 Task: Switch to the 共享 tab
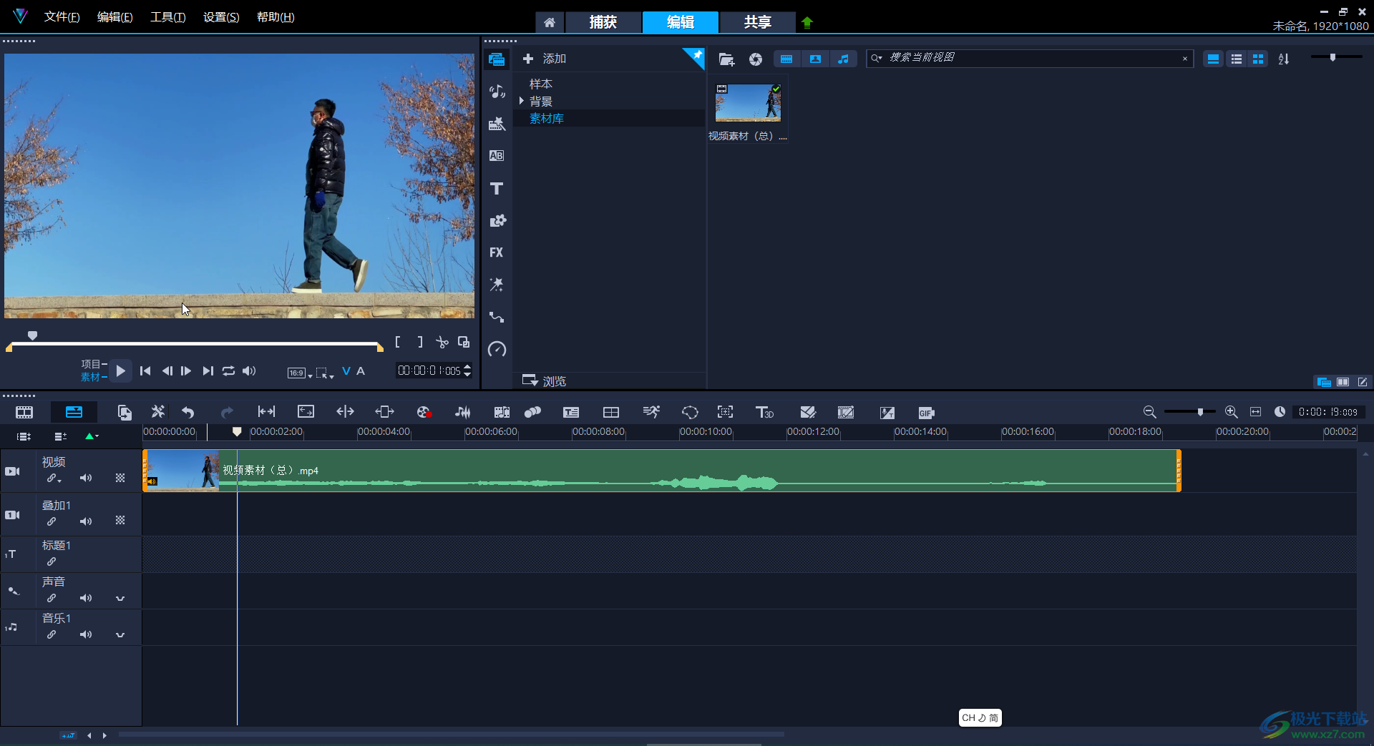click(757, 22)
